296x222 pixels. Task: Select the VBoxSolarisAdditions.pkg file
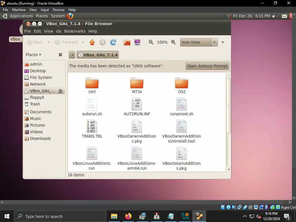[182, 159]
